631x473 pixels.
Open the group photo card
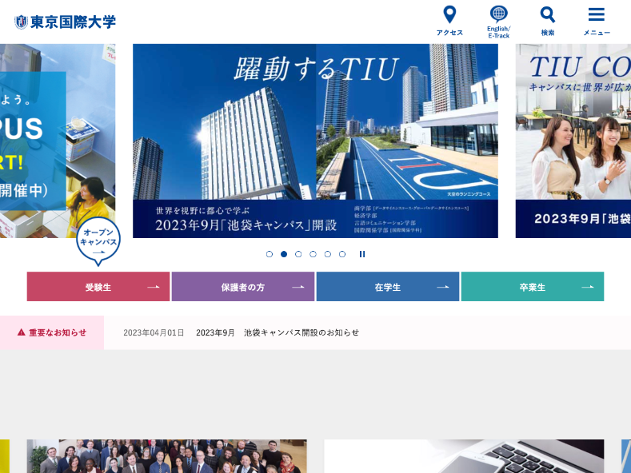coord(166,456)
